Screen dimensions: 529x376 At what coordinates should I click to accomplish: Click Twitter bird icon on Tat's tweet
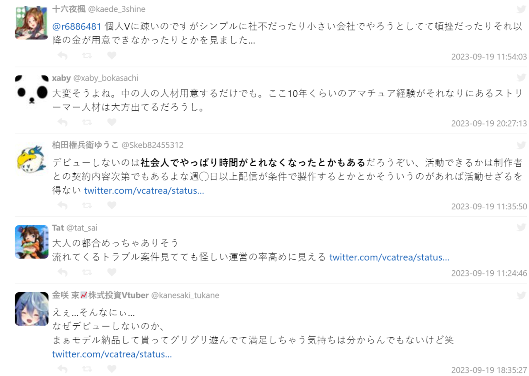click(521, 227)
